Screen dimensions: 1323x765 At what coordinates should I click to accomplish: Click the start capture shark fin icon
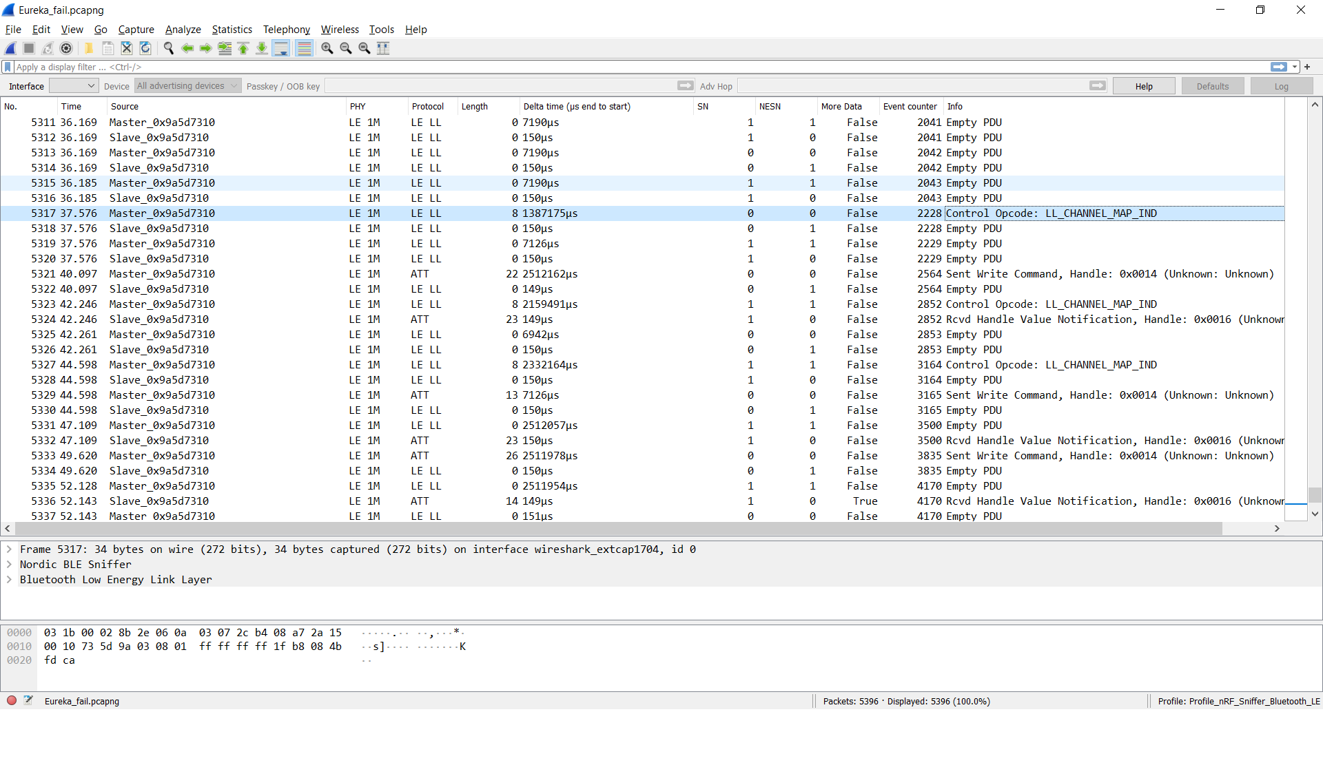10,48
